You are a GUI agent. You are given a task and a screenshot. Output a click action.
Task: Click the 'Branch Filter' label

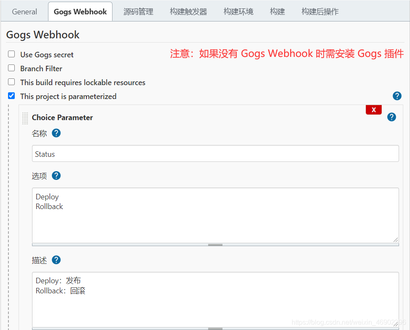click(x=41, y=69)
